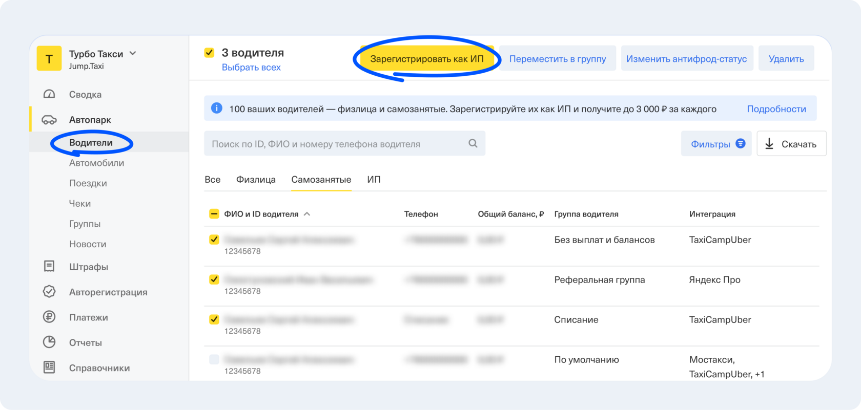Open the Сводка dashboard icon

click(x=49, y=94)
